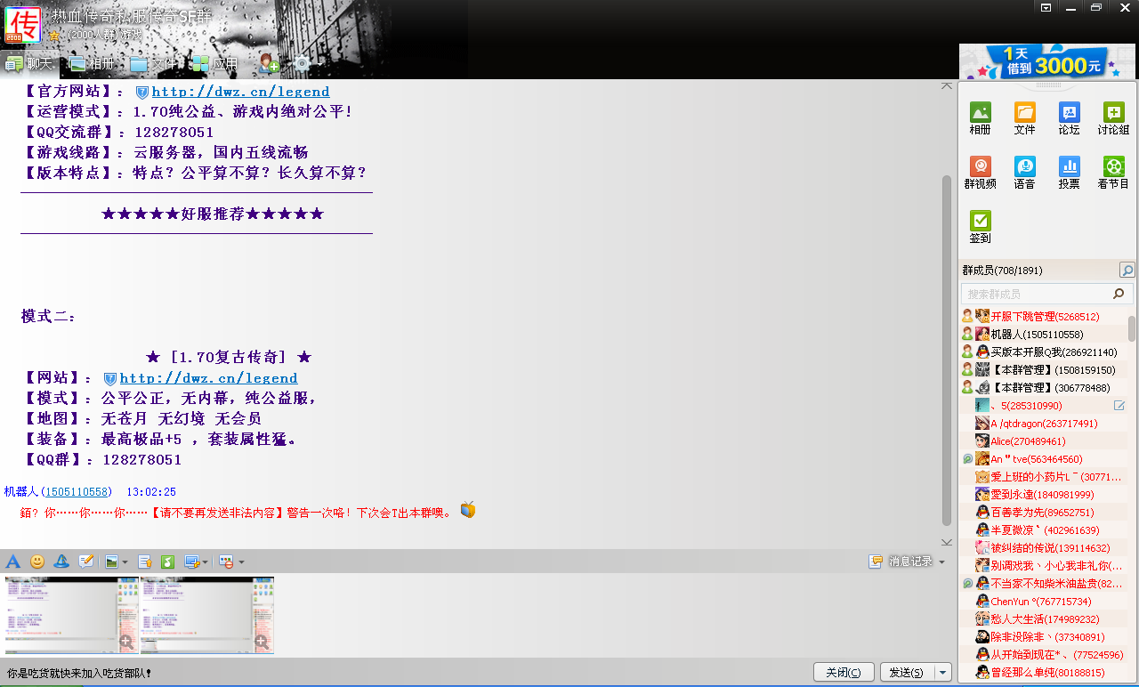This screenshot has width=1139, height=687.
Task: Open the magic emoticon wizard hat
Action: point(61,562)
